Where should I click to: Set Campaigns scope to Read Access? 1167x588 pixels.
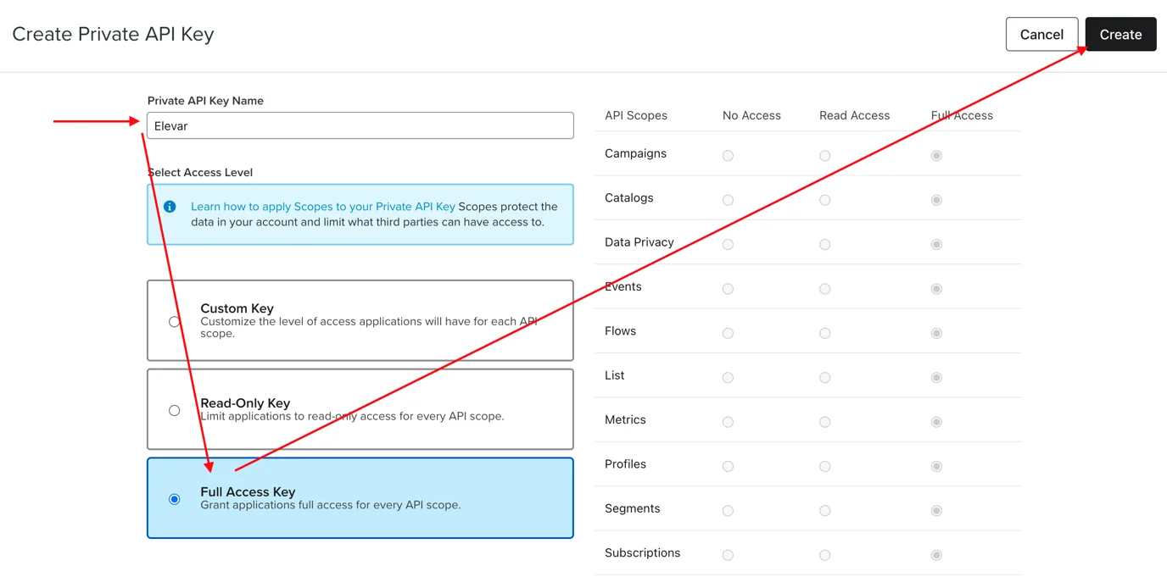pyautogui.click(x=824, y=156)
